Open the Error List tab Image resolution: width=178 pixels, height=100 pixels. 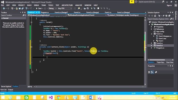[x=3, y=89]
